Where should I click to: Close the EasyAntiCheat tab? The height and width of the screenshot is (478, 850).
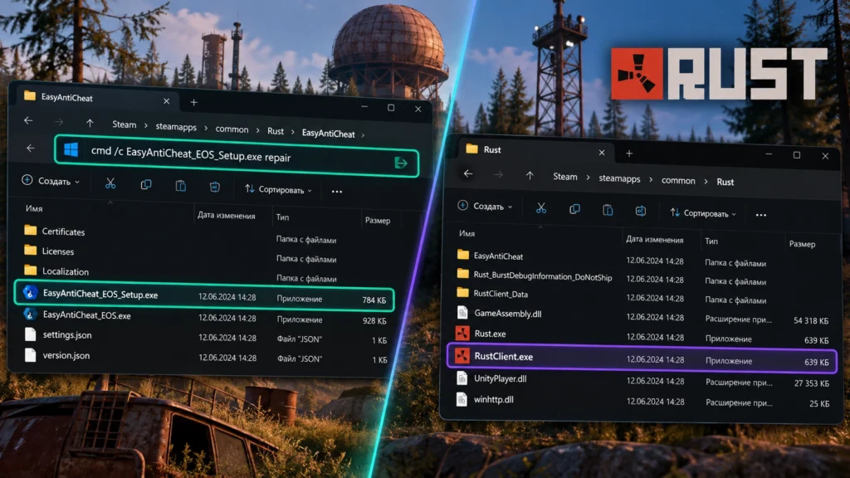pos(166,101)
